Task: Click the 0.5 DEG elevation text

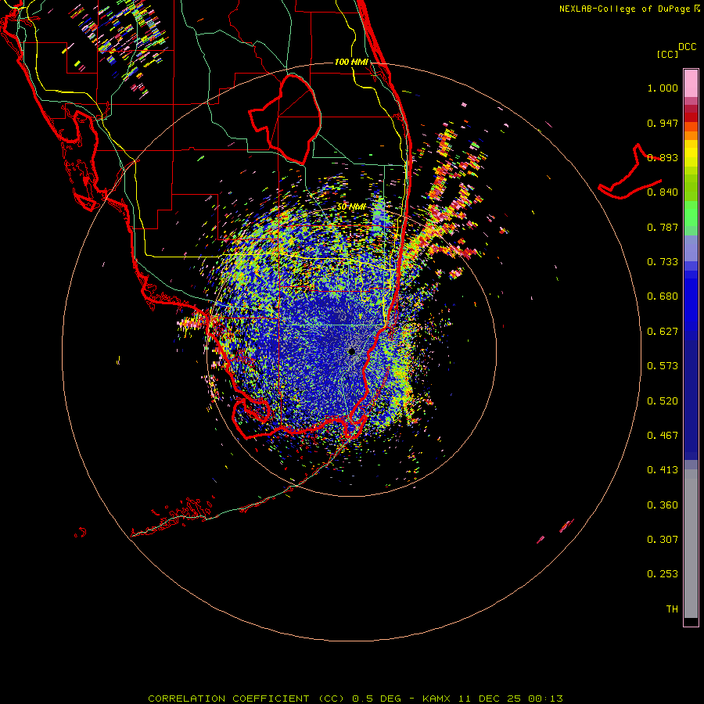Action: 377,699
